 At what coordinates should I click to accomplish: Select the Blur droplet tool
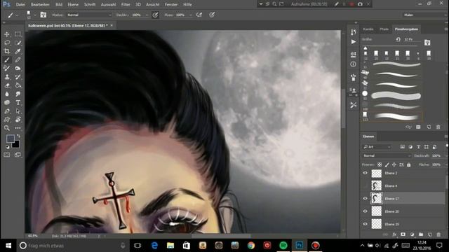[7, 94]
